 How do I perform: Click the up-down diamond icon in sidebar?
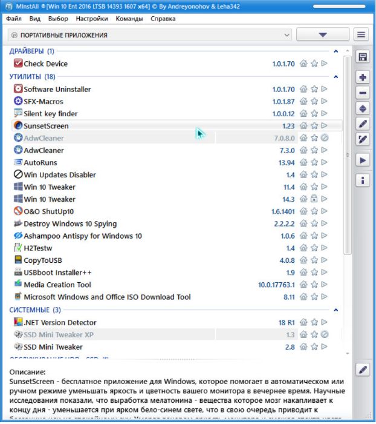coord(363,108)
